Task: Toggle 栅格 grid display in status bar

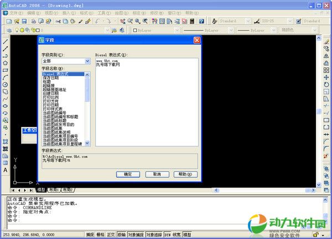Action: tap(100, 235)
